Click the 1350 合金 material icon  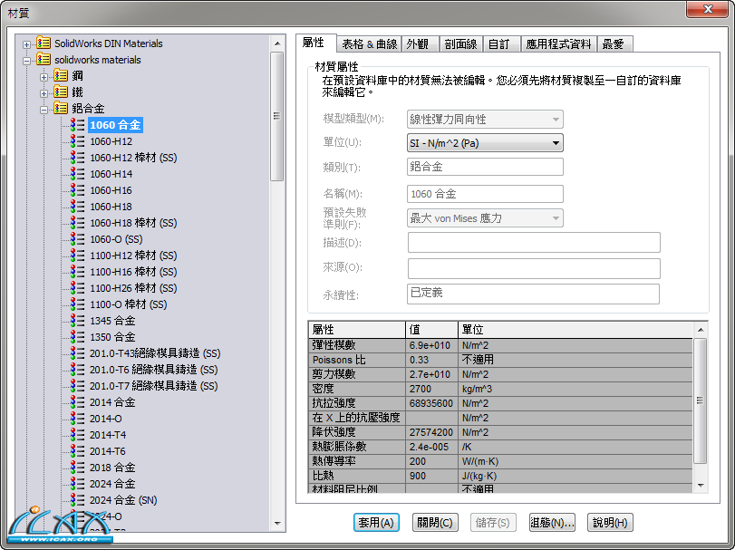pos(78,336)
